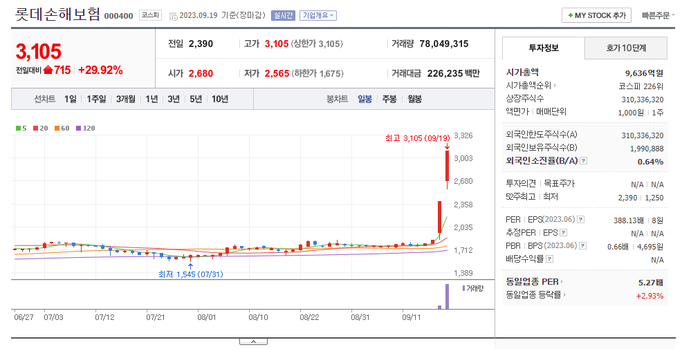Click the stock code 000400
The height and width of the screenshot is (349, 682).
(x=119, y=16)
